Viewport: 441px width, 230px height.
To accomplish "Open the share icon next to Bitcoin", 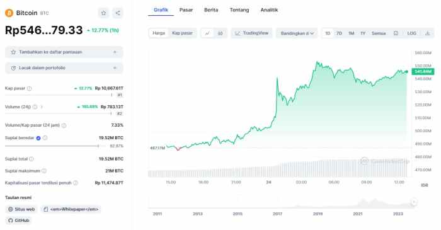I will pyautogui.click(x=118, y=13).
